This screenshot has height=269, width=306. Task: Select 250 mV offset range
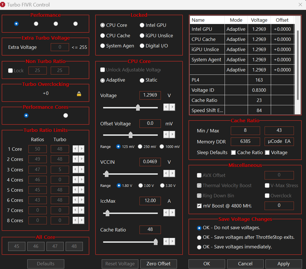140,146
